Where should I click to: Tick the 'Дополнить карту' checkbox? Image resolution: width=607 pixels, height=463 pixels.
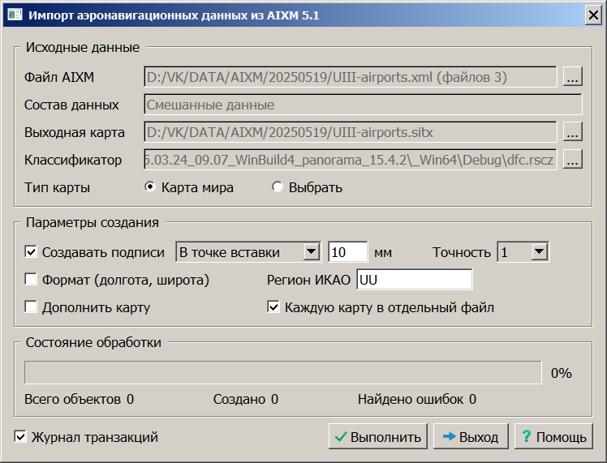pos(32,307)
